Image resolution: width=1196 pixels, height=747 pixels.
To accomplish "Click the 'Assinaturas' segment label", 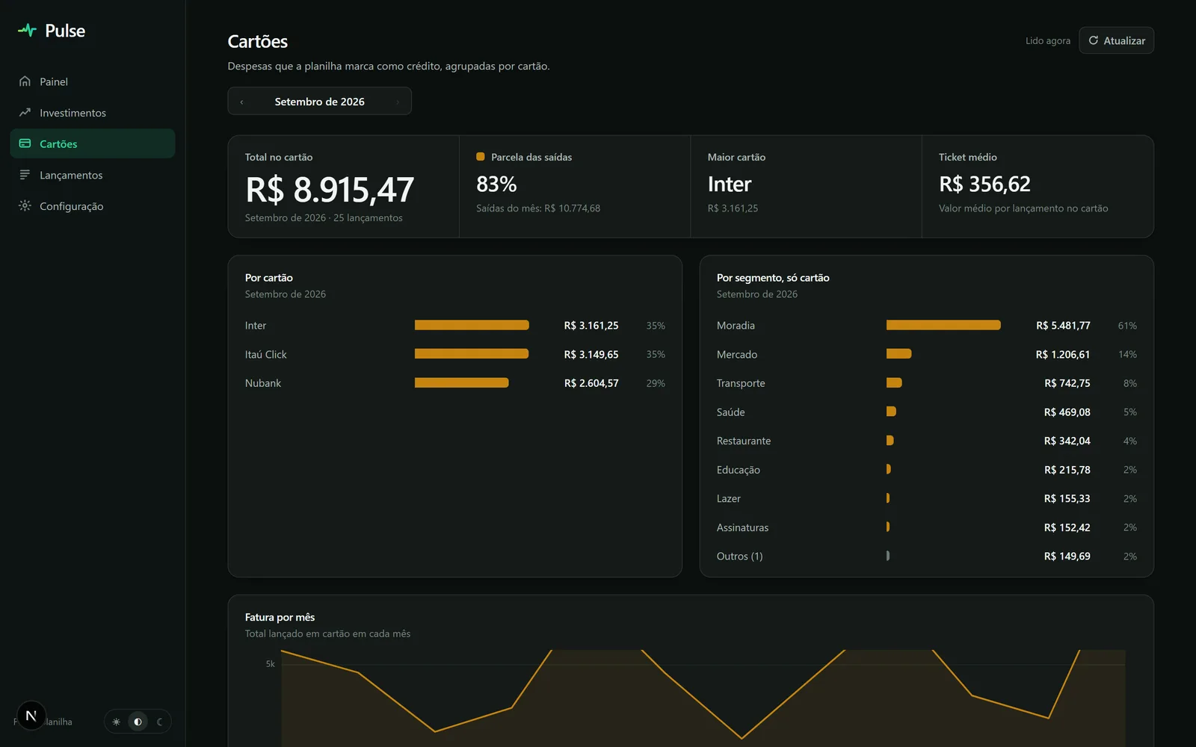I will 742,527.
